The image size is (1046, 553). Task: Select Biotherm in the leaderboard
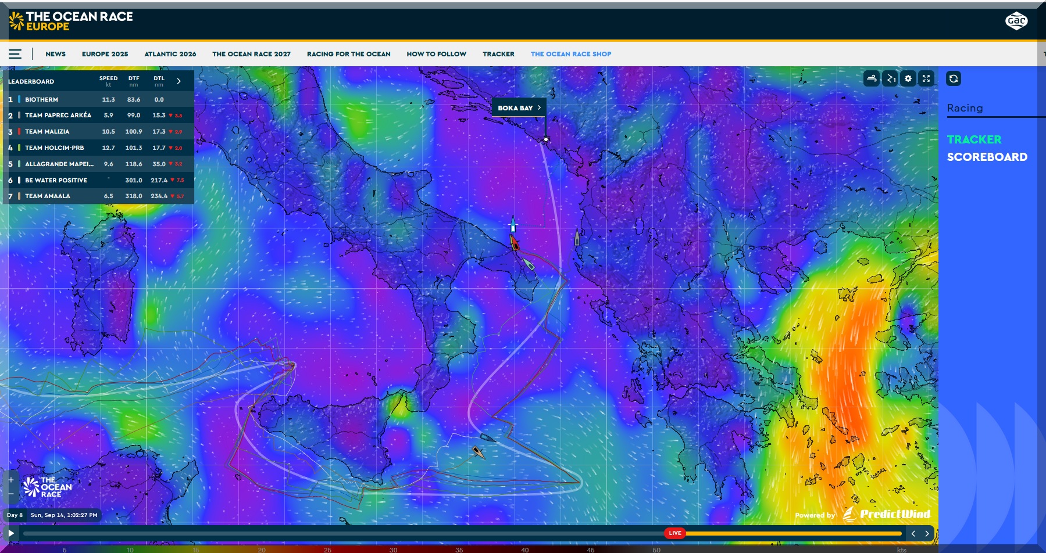click(41, 99)
